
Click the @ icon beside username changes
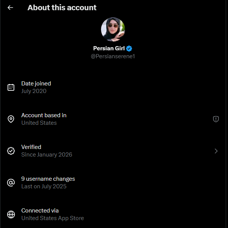click(x=11, y=183)
